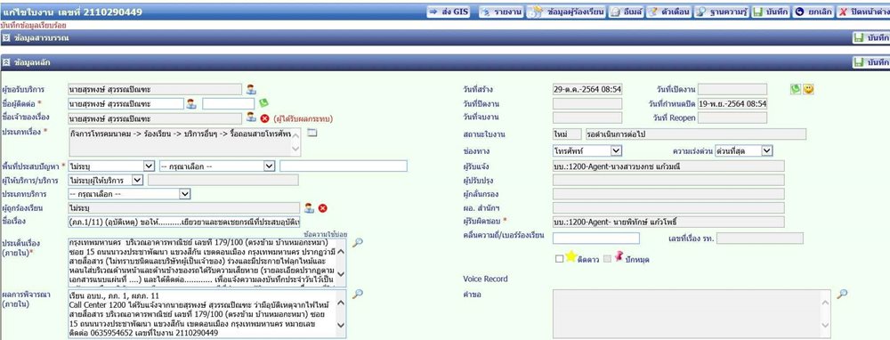Click red remove icon beside ชื่อเจ้าของเรื่อง
The height and width of the screenshot is (340, 890).
click(x=264, y=118)
